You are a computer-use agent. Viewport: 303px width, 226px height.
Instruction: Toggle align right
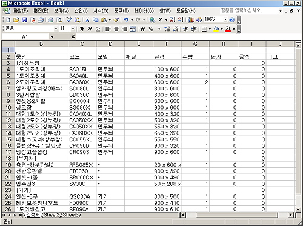pyautogui.click(x=124, y=29)
